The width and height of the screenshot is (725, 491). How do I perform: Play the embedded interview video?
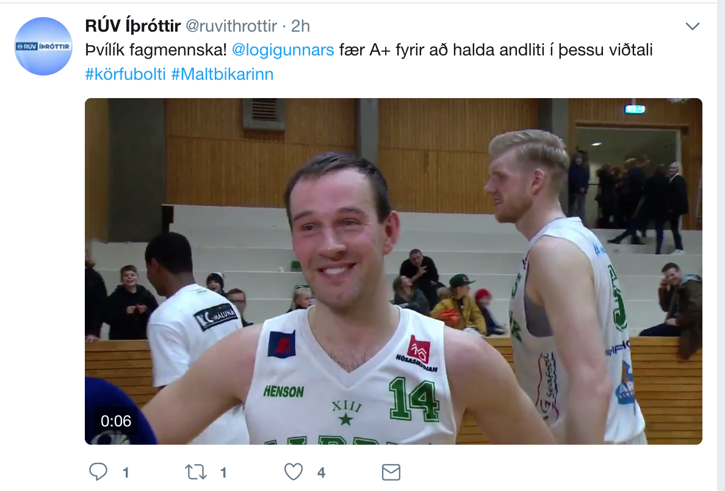tap(394, 271)
